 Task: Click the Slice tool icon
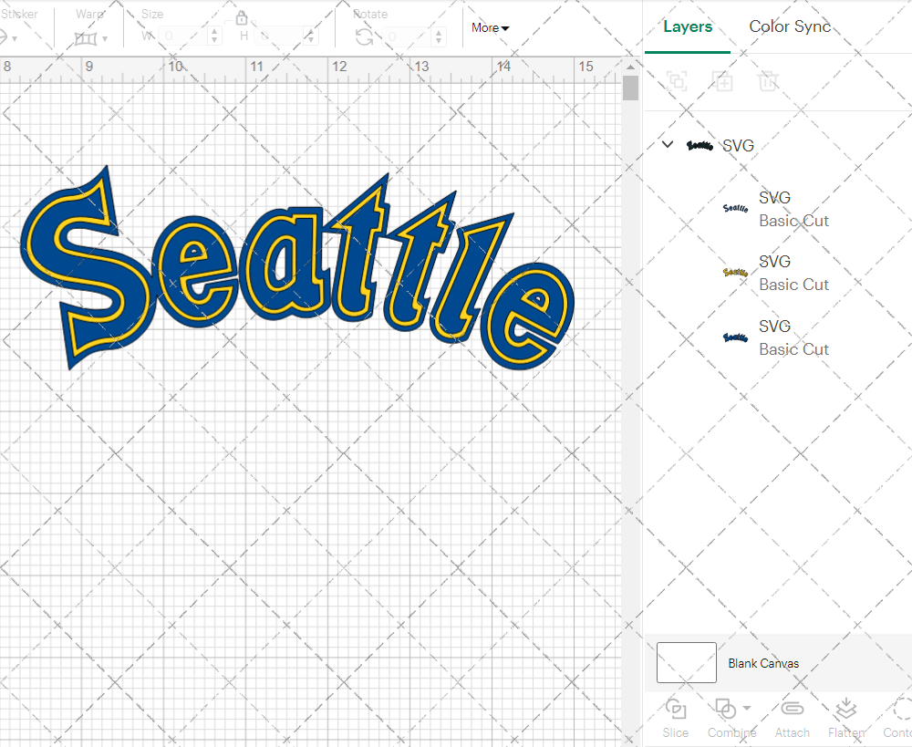(676, 710)
